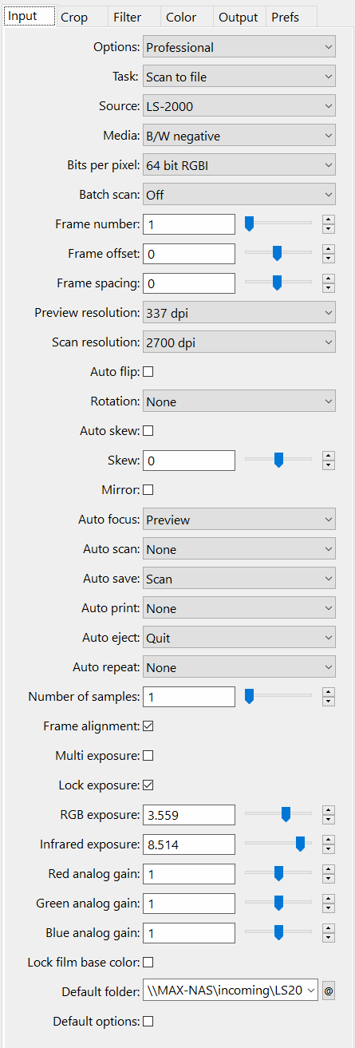Increase Frame number with up stepper arrow

[329, 219]
